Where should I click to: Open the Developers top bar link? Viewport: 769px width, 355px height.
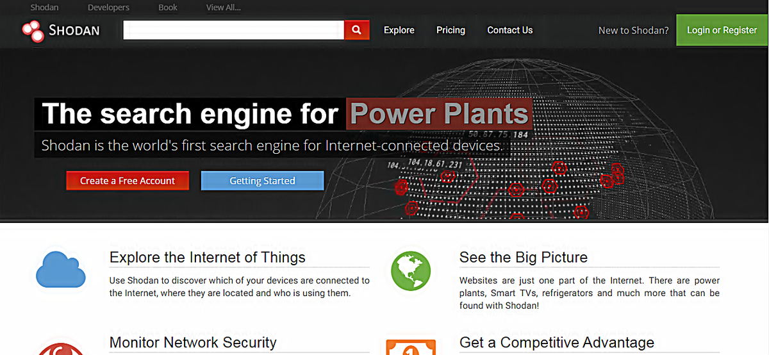coord(108,8)
